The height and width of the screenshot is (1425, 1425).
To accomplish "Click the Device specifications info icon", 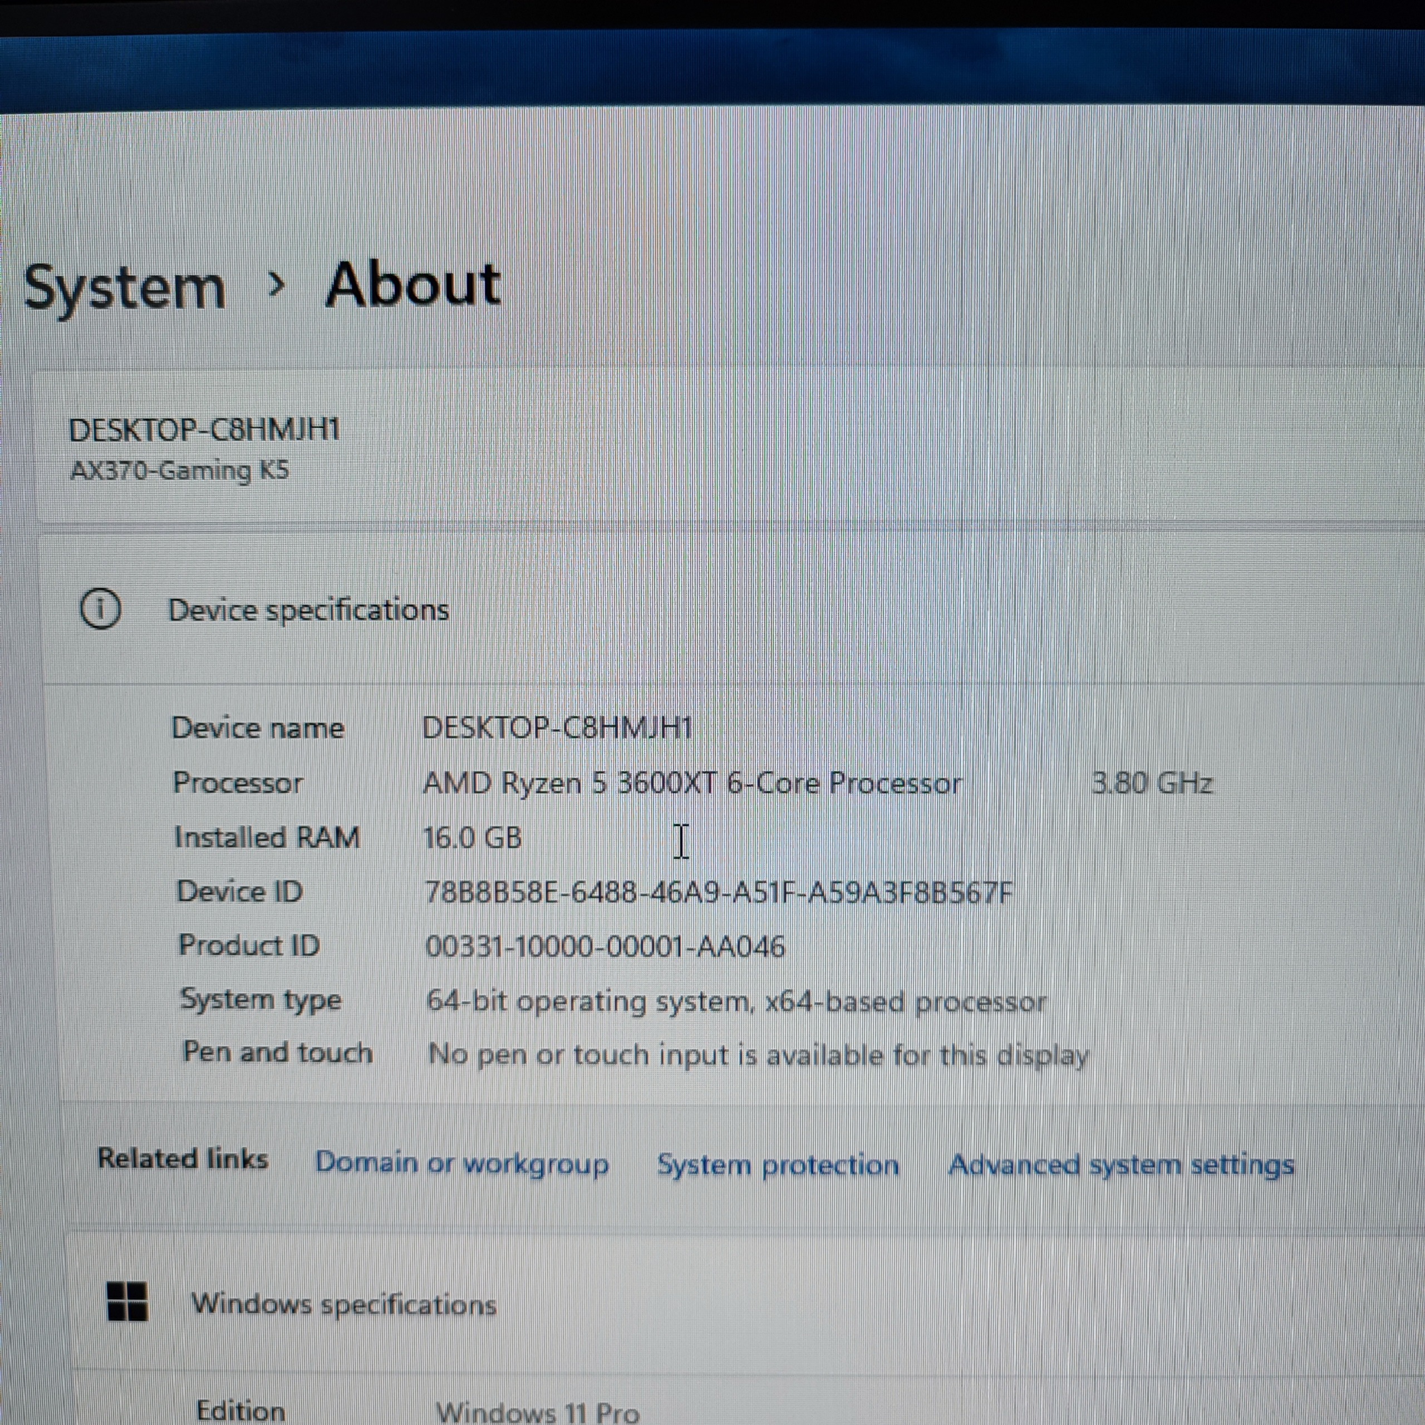I will [x=100, y=609].
